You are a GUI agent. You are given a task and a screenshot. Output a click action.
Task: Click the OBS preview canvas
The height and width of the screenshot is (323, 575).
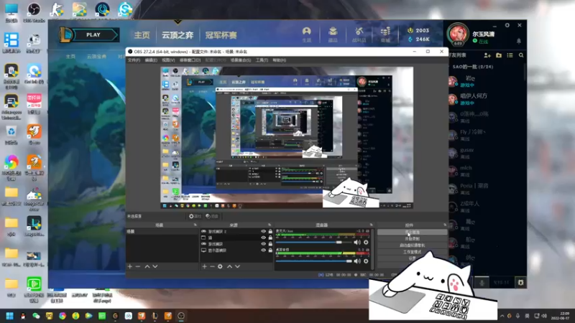click(x=287, y=138)
